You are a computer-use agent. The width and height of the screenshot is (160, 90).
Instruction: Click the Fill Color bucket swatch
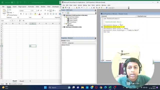click(x=35, y=14)
